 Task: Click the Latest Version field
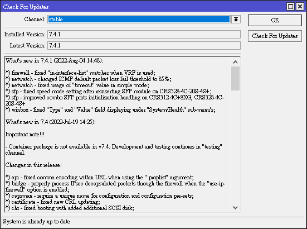click(144, 46)
